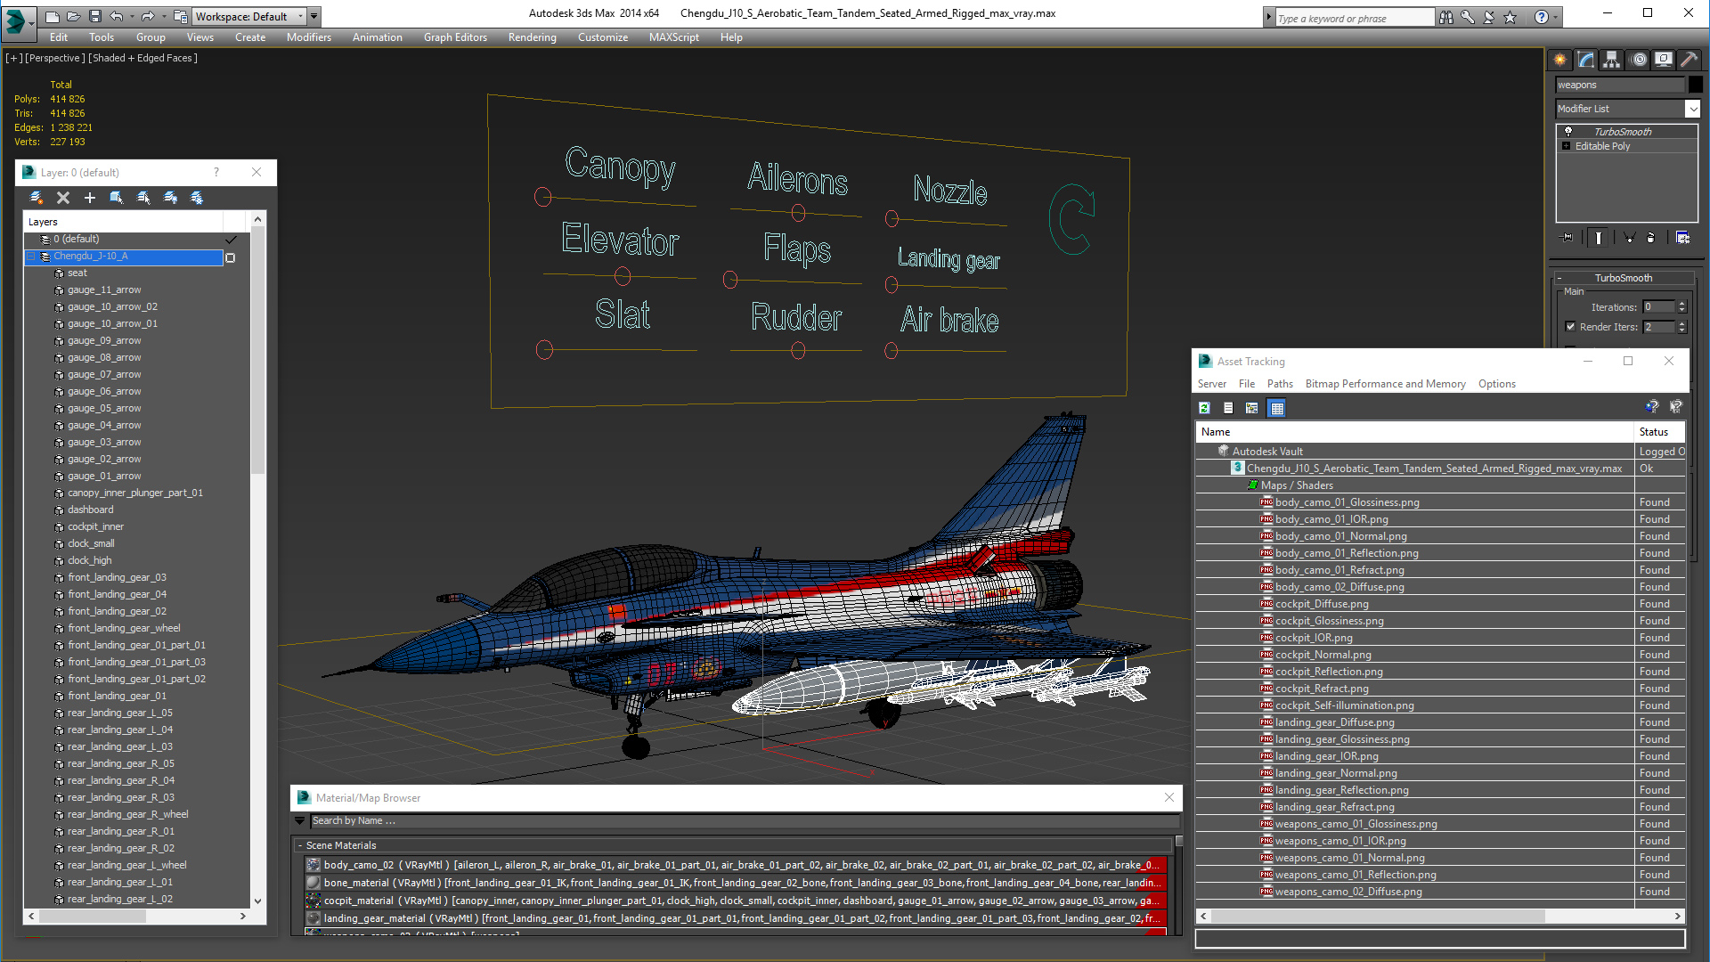Open Paths menu in Asset Tracking
Screen dimensions: 1710x962
pos(1280,384)
